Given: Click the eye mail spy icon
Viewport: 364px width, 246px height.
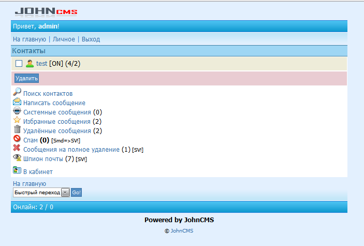Looking at the screenshot, I should click(x=17, y=157).
